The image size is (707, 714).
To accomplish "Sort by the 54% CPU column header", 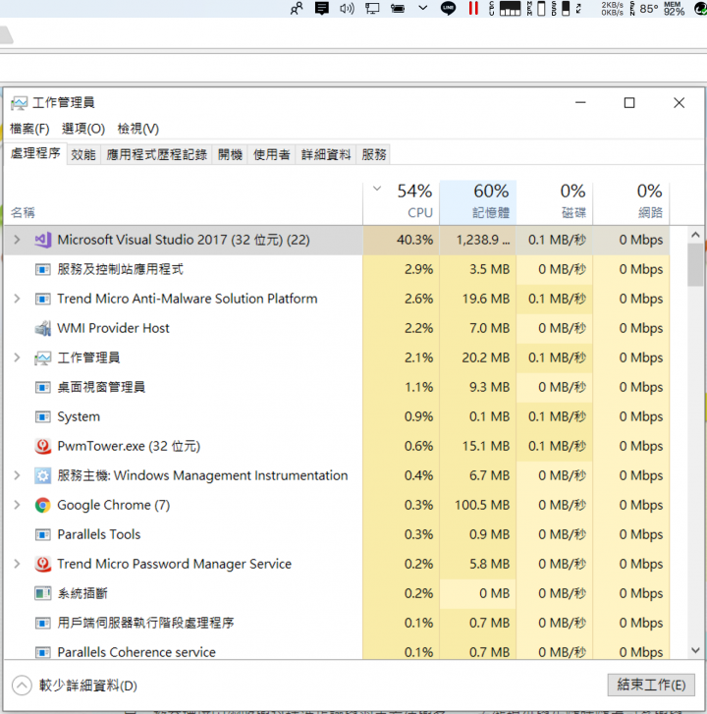I will [401, 202].
